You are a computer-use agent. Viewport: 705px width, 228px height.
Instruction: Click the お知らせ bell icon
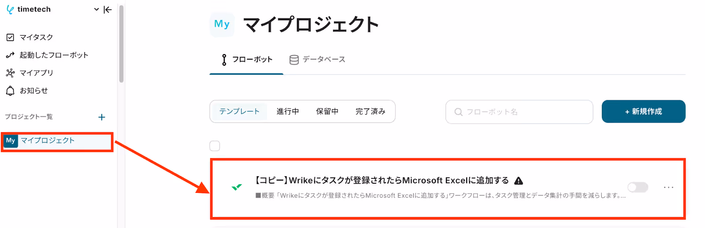pos(10,90)
